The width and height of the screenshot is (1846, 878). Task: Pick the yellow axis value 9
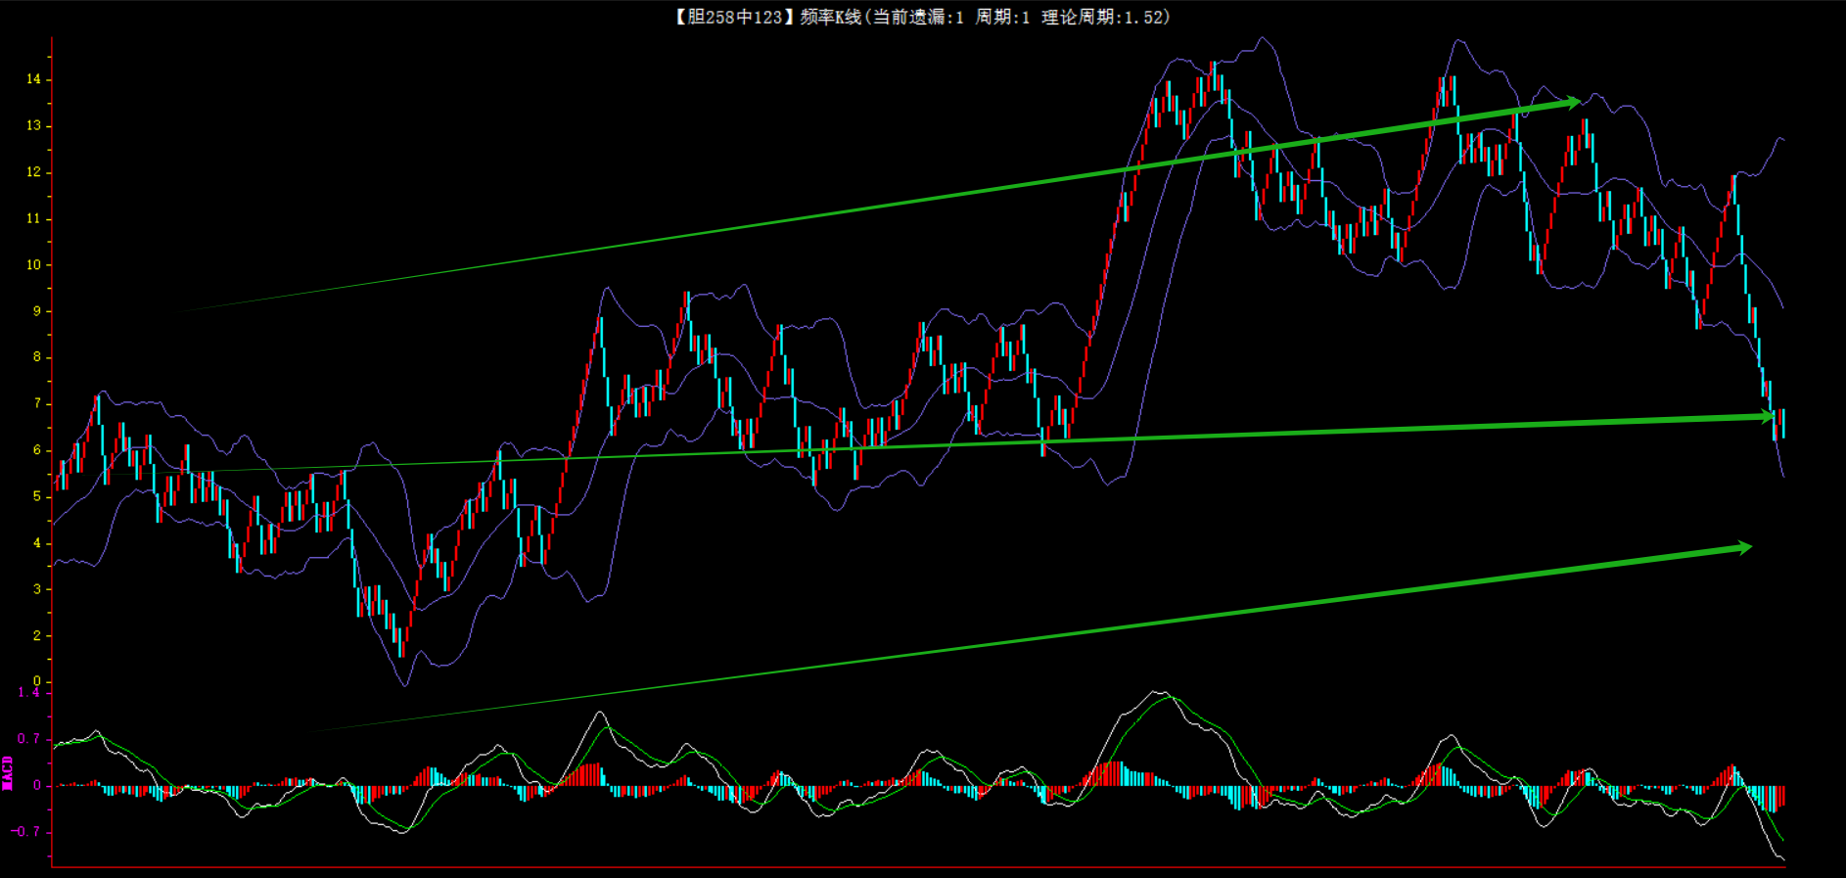(37, 311)
